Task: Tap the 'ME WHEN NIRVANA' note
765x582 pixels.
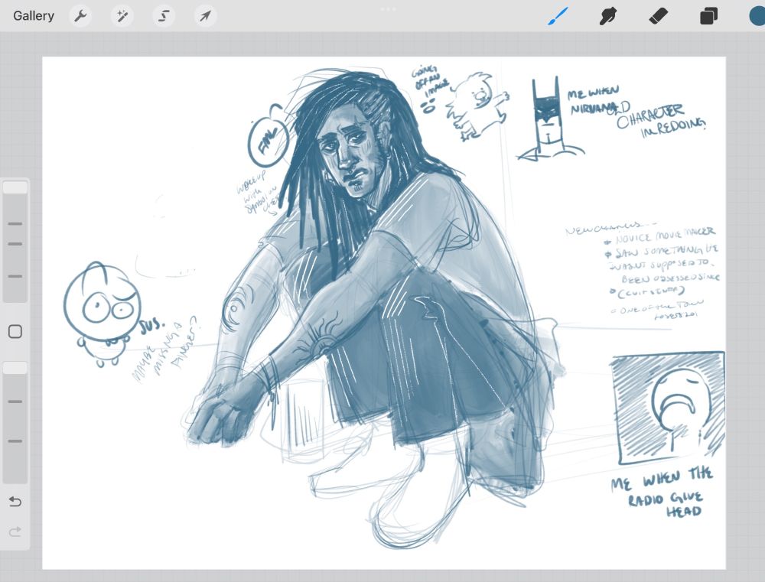Action: pyautogui.click(x=594, y=100)
